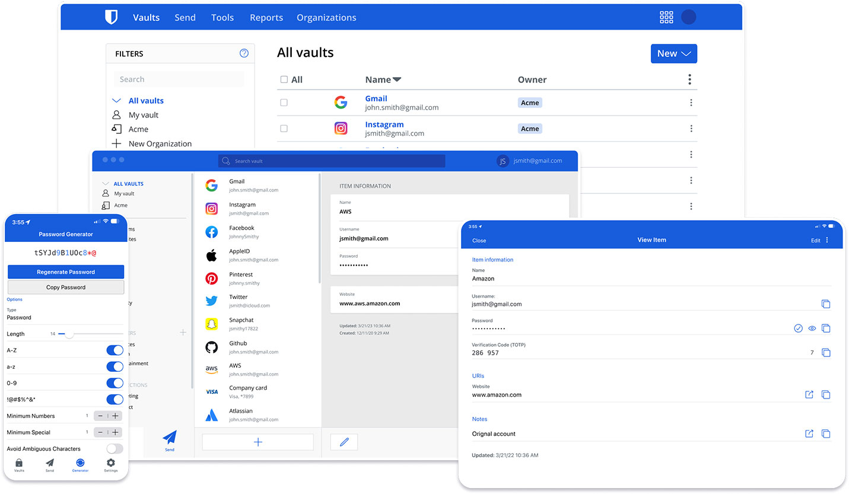
Task: Open the more options menu beside Edit
Action: [827, 240]
